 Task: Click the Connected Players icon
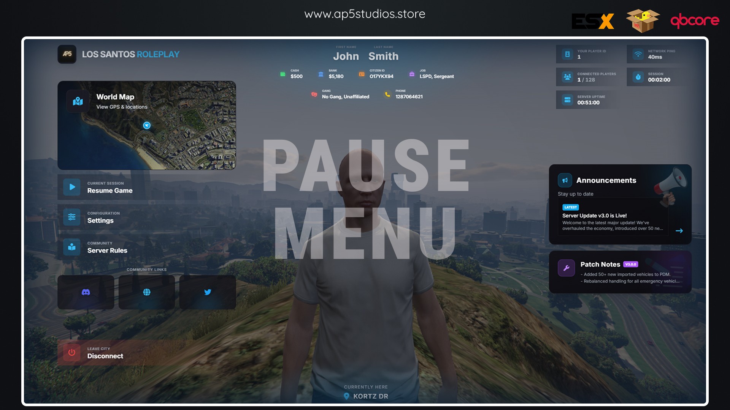point(567,77)
